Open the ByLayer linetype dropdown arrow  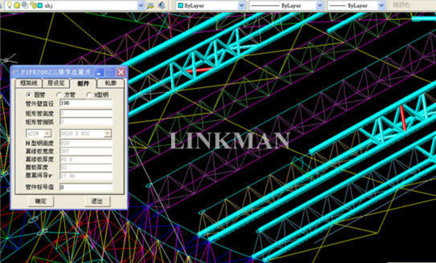(x=320, y=5)
